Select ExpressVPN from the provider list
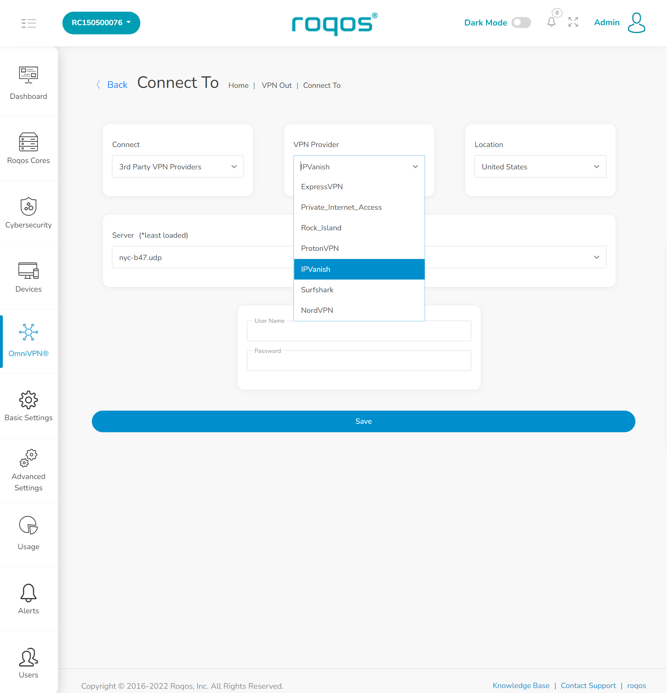This screenshot has width=667, height=693. click(359, 187)
